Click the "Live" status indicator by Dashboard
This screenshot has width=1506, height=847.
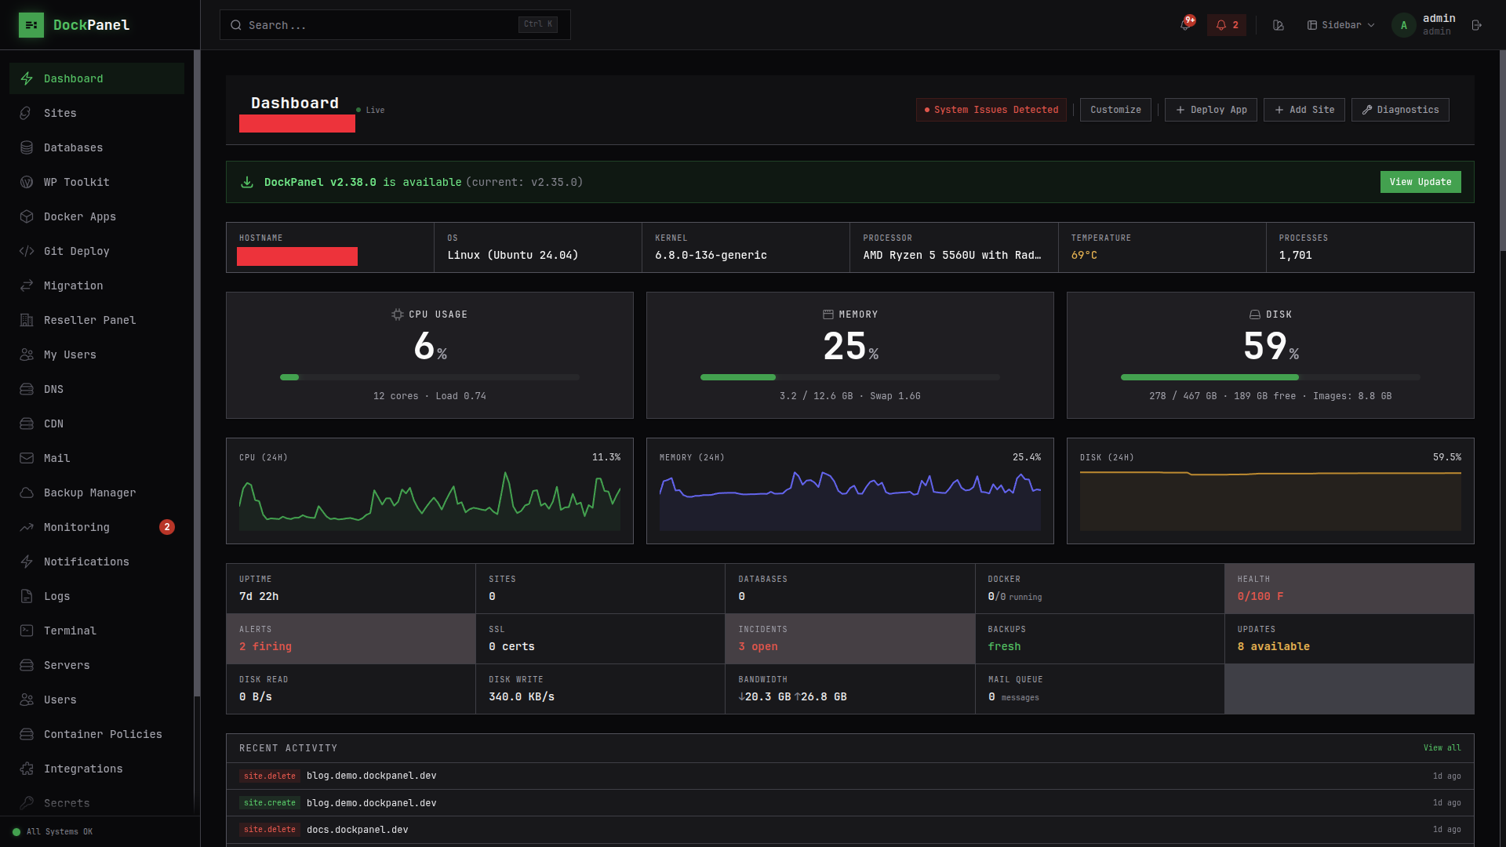click(370, 111)
